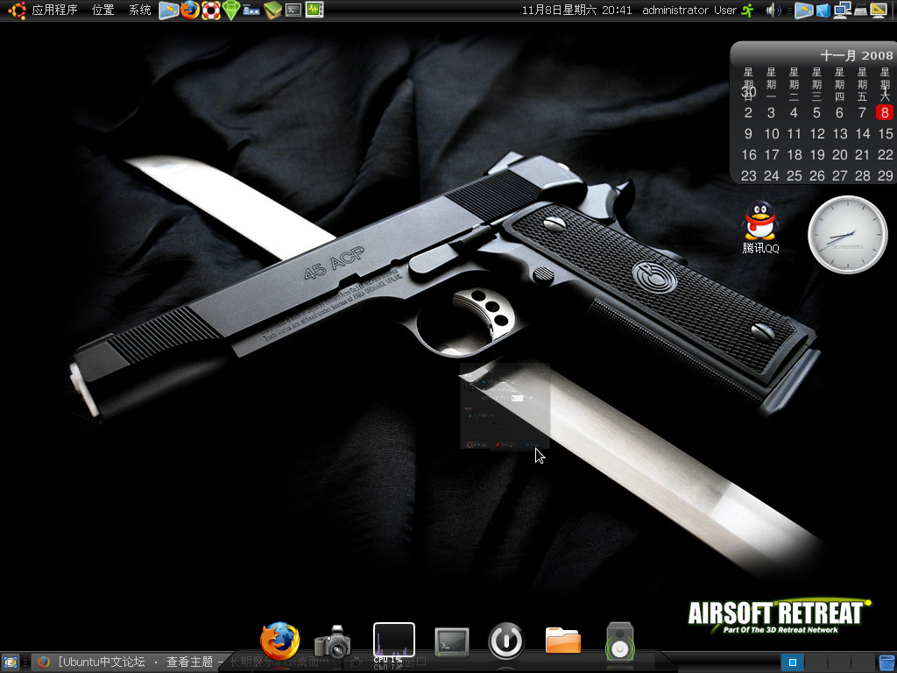Open the stacked books launcher

tap(273, 10)
